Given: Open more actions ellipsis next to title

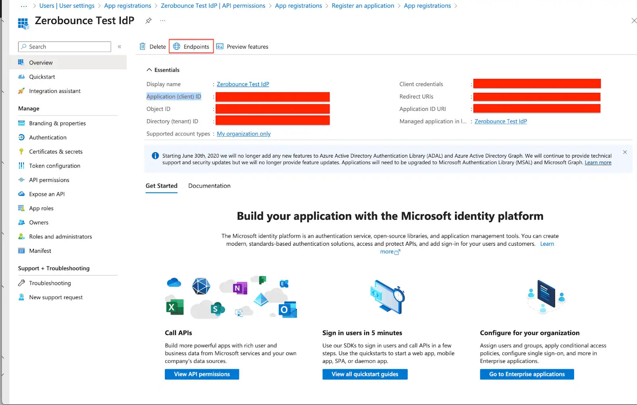Looking at the screenshot, I should click(162, 21).
